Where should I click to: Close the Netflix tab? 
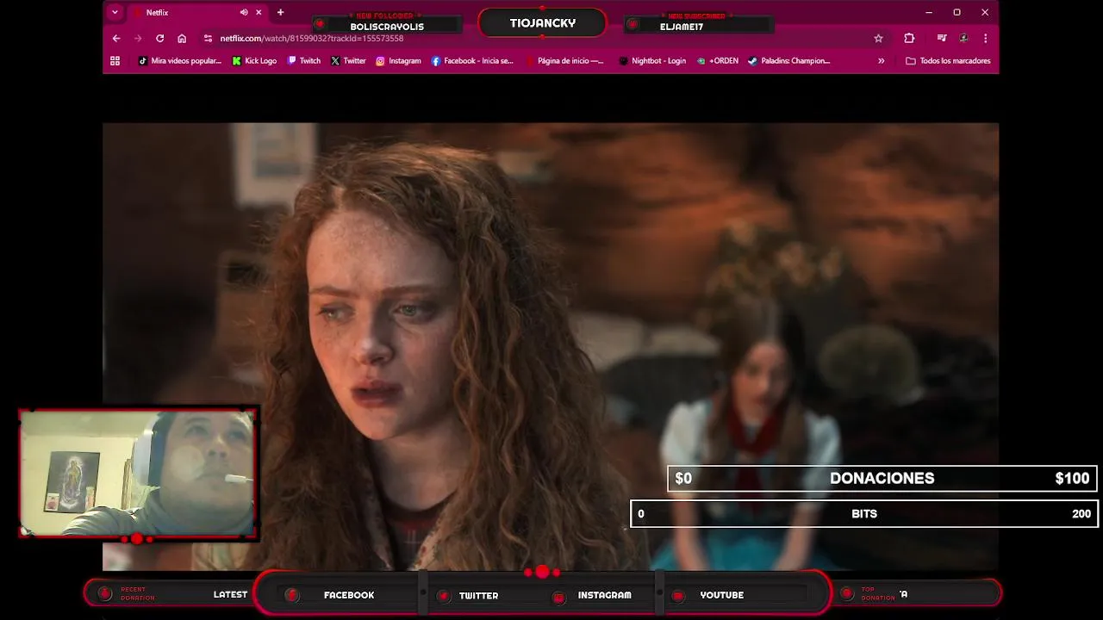(x=259, y=13)
